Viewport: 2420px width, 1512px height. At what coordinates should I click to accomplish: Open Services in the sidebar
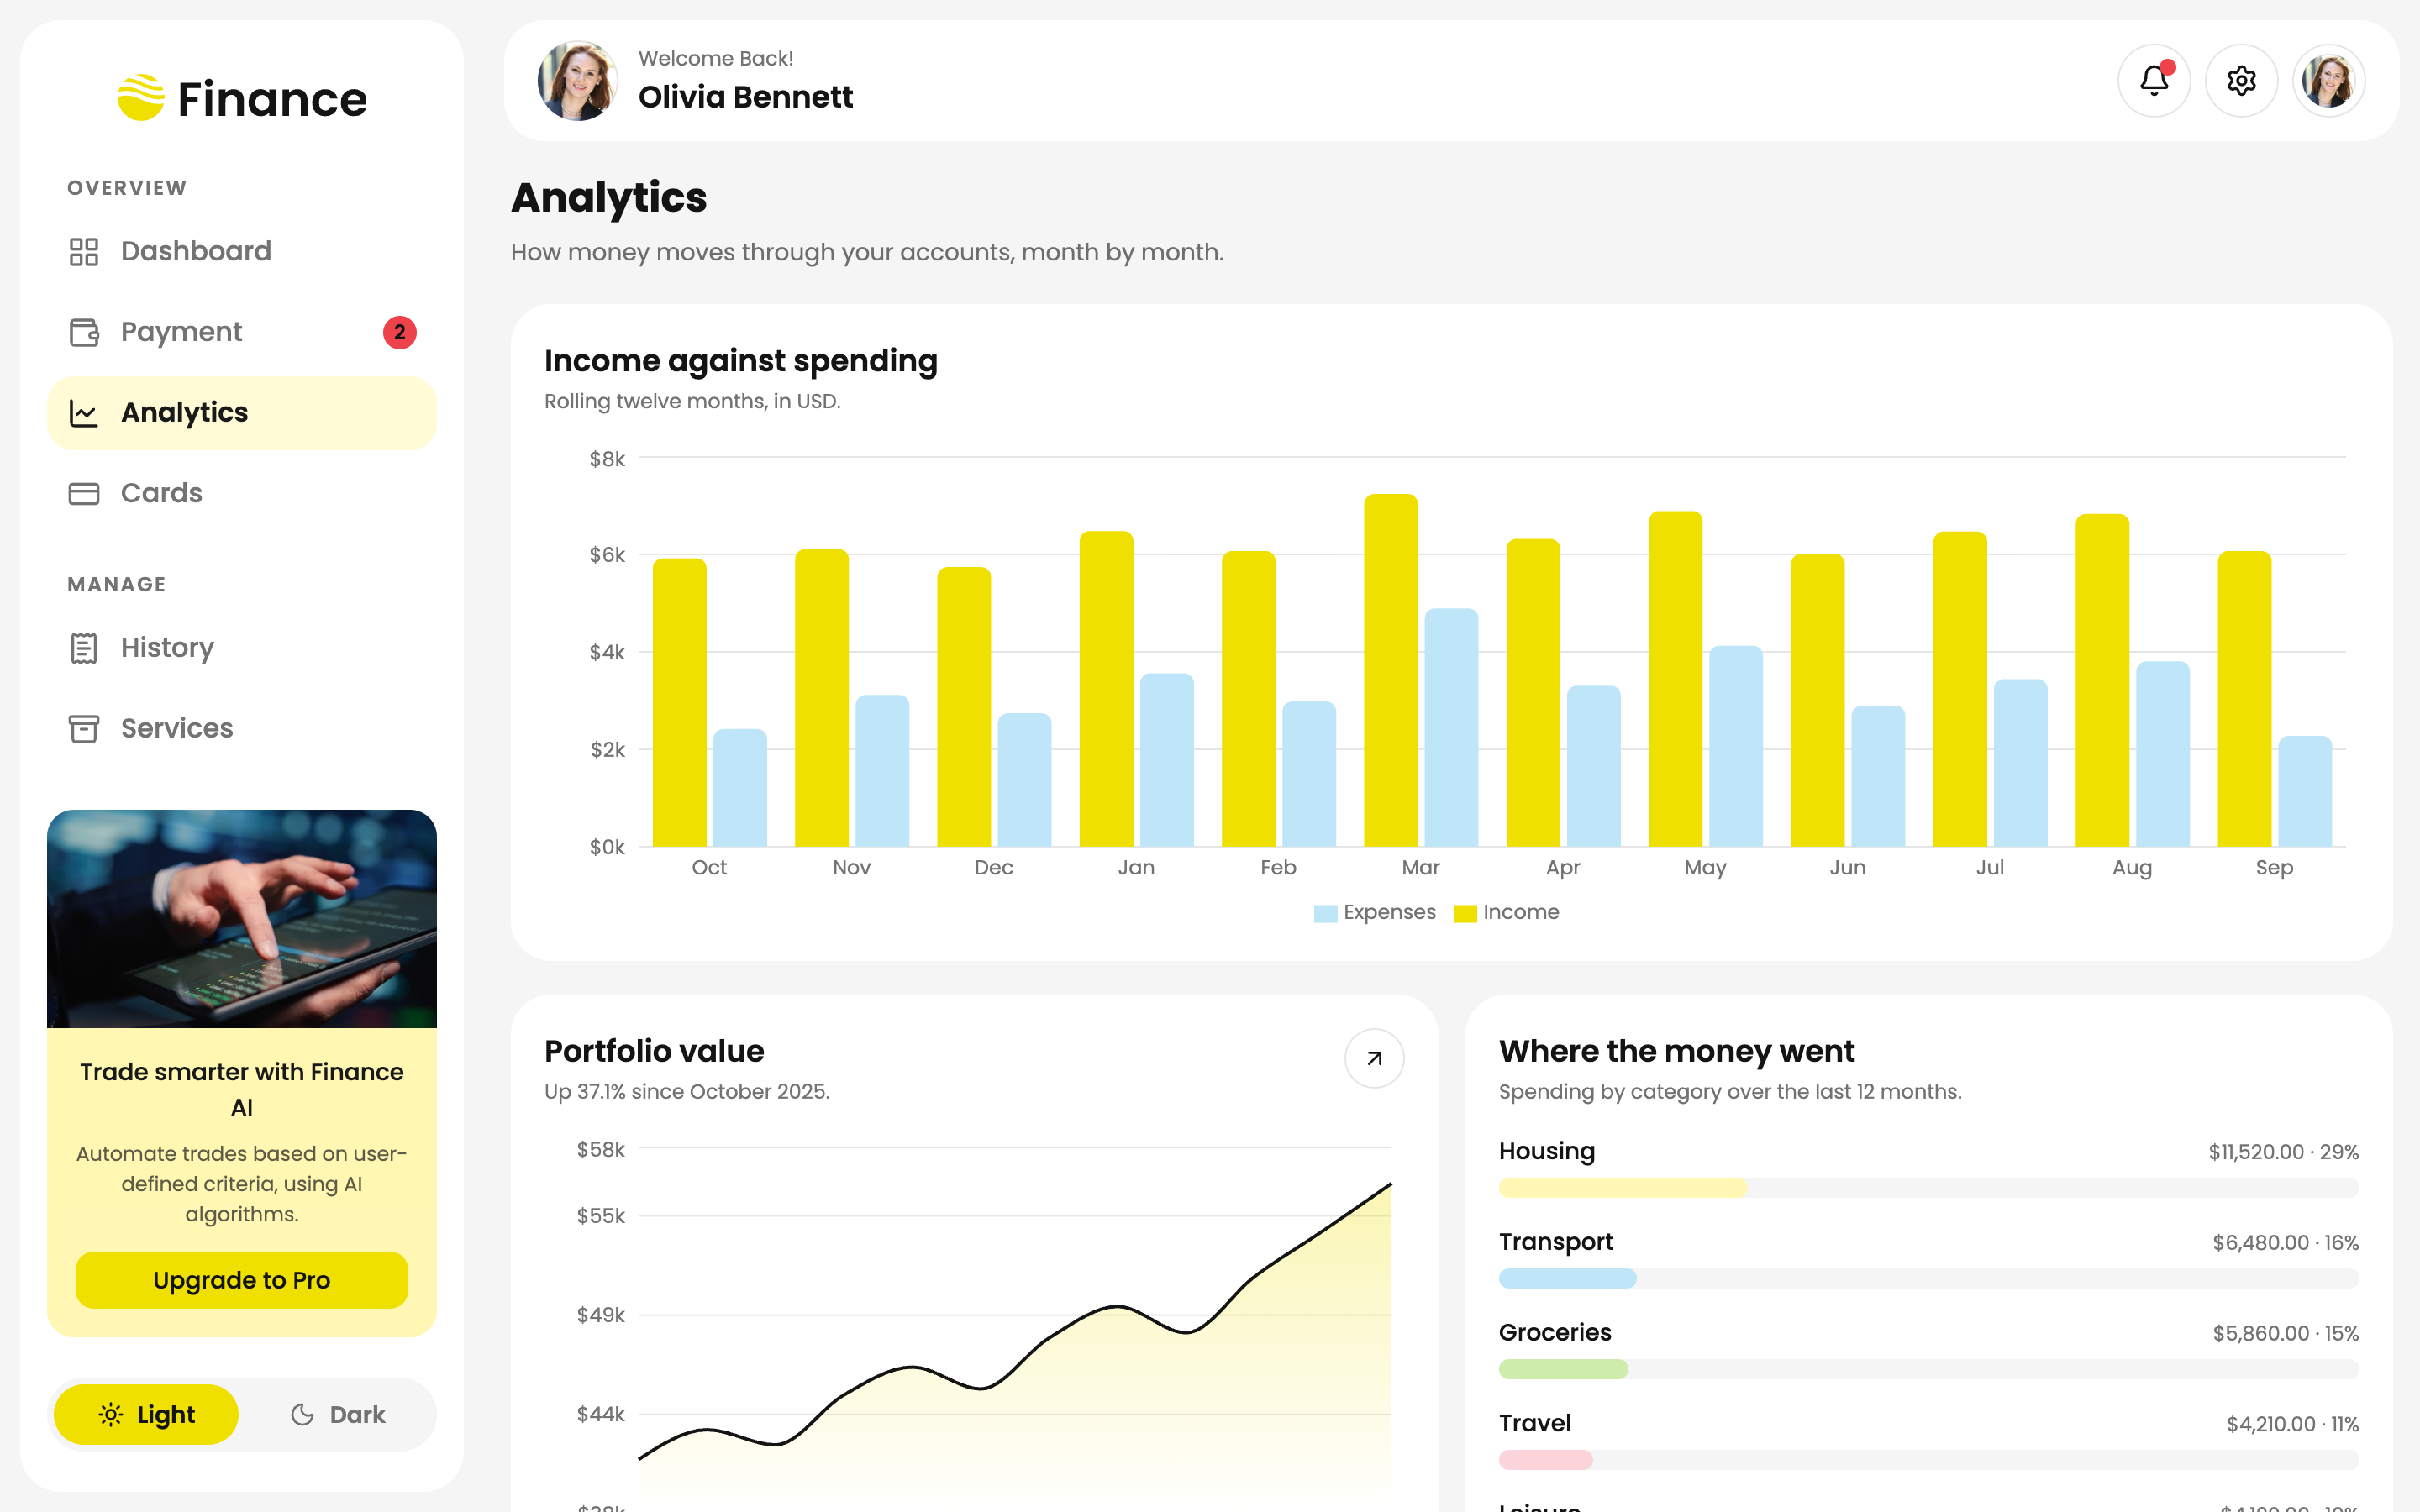click(x=242, y=729)
